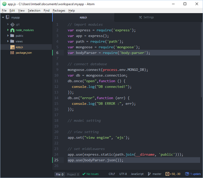203x178 pixels.
Task: Open the Packages menu
Action: tap(59, 11)
